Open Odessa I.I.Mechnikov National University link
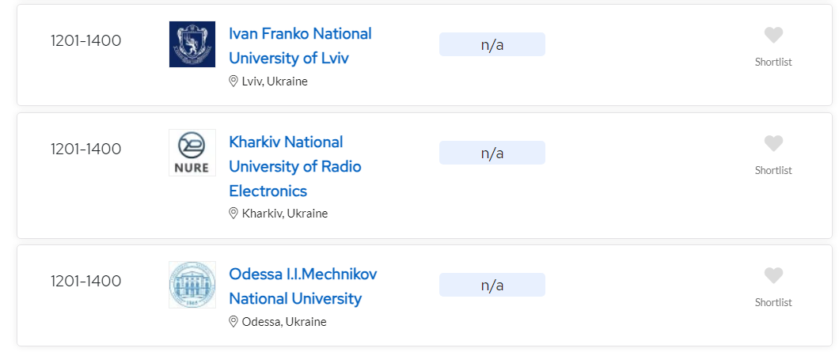Screen dimensions: 839x352 pos(302,286)
